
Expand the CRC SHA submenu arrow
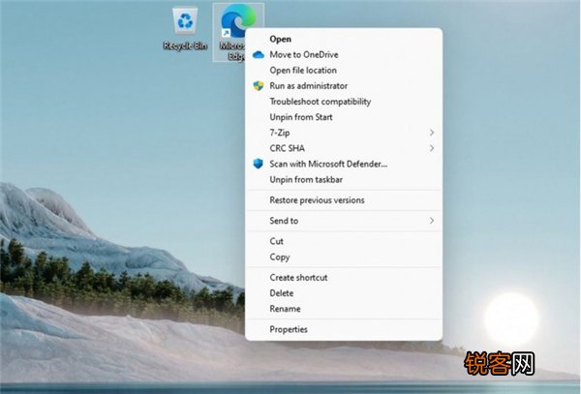point(431,148)
